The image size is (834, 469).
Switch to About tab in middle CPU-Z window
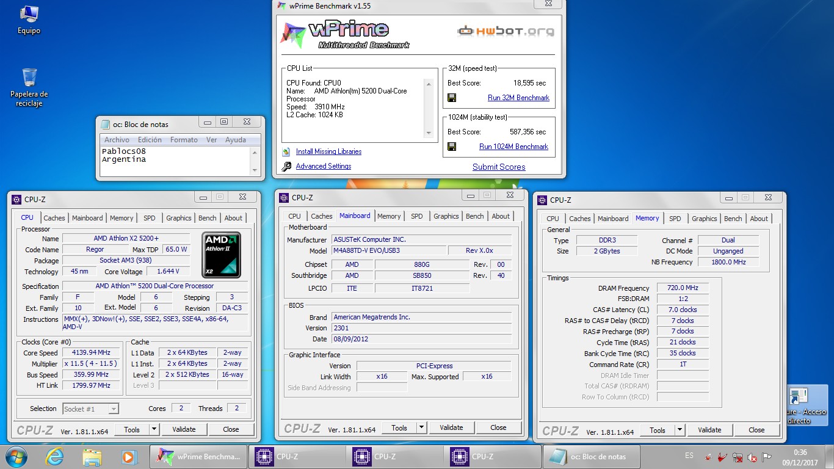point(501,216)
